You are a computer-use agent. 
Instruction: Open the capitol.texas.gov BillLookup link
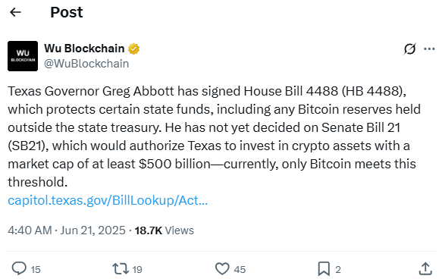[108, 200]
